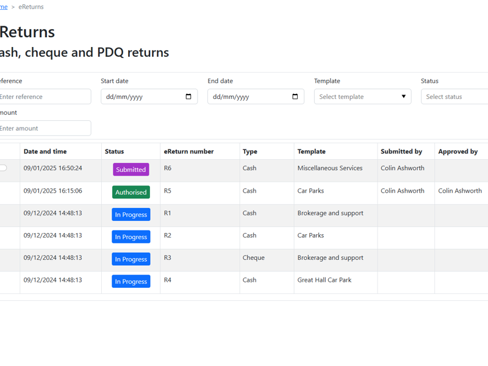Image resolution: width=488 pixels, height=366 pixels.
Task: Click the Date and time column header
Action: pyautogui.click(x=45, y=151)
